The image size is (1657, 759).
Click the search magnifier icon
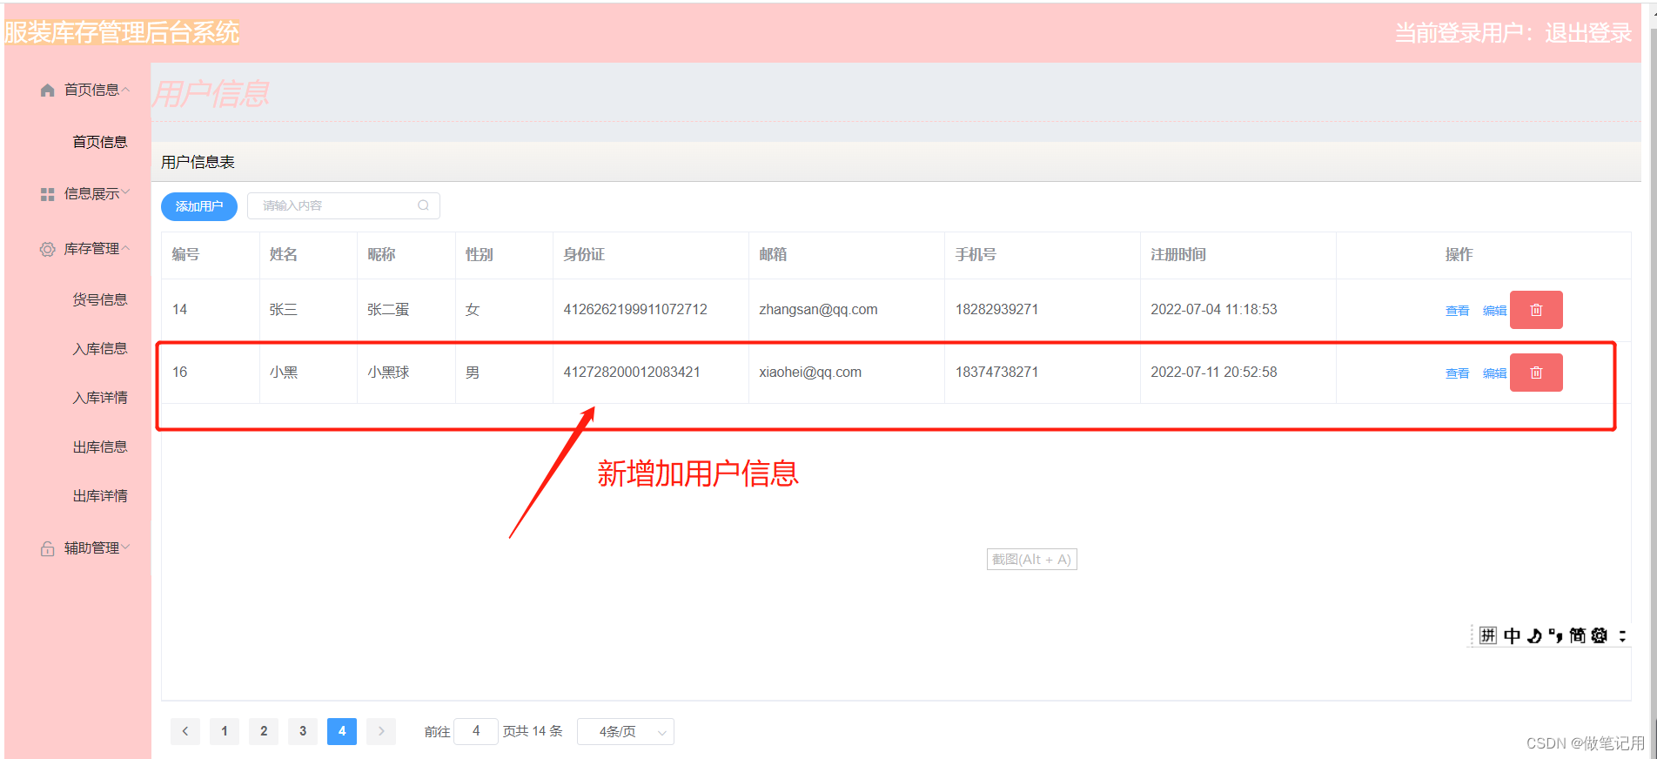pyautogui.click(x=423, y=205)
